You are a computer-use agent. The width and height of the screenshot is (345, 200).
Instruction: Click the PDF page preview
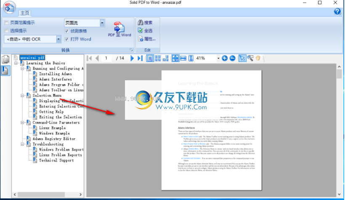click(212, 130)
